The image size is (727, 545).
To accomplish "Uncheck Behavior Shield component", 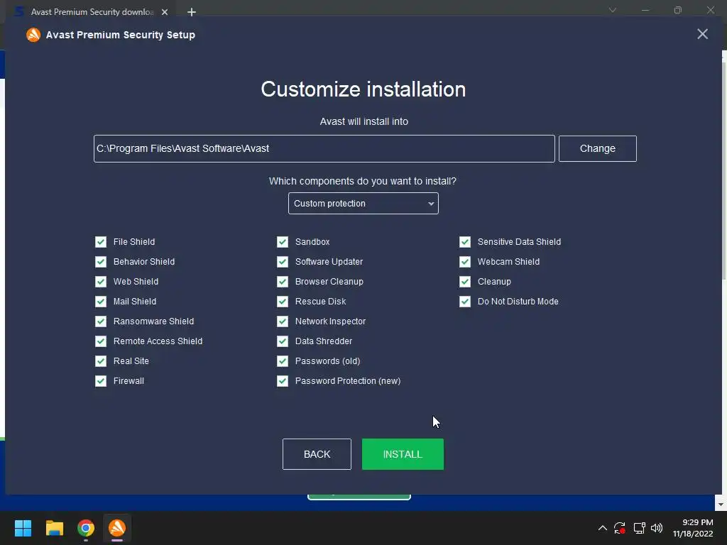I will (x=101, y=262).
